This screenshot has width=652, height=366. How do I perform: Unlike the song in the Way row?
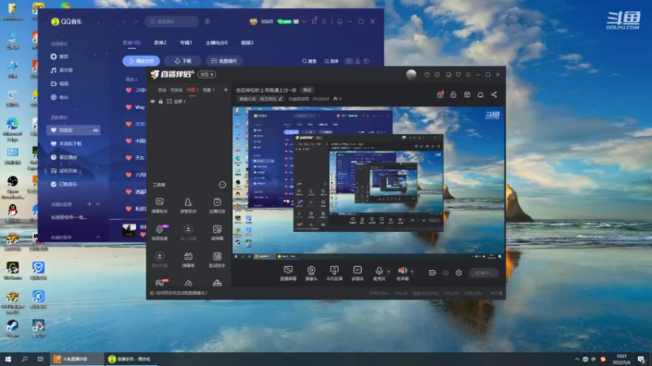[x=129, y=107]
